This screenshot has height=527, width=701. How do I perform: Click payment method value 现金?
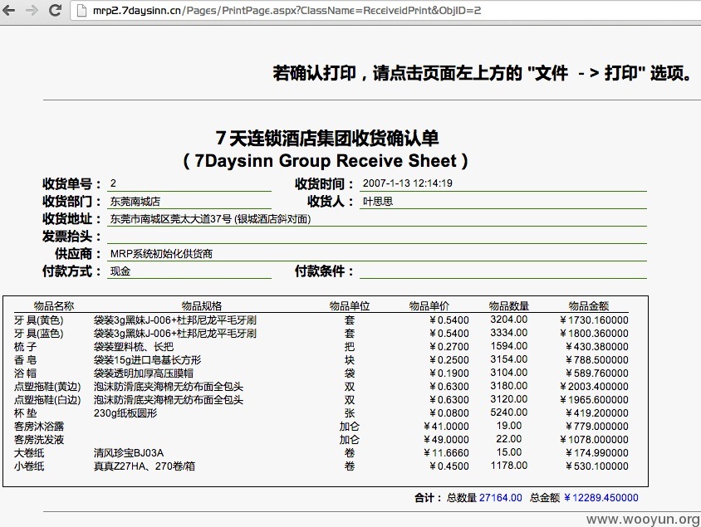(120, 271)
